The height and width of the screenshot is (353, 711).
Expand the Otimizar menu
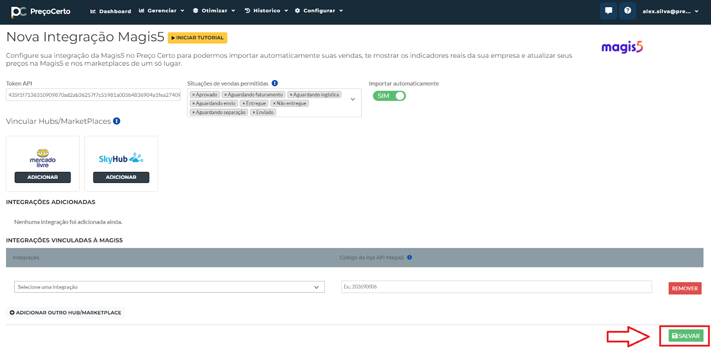(214, 11)
